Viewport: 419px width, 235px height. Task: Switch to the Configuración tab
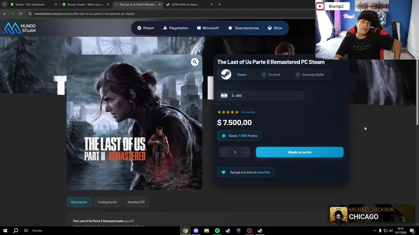[x=107, y=202]
